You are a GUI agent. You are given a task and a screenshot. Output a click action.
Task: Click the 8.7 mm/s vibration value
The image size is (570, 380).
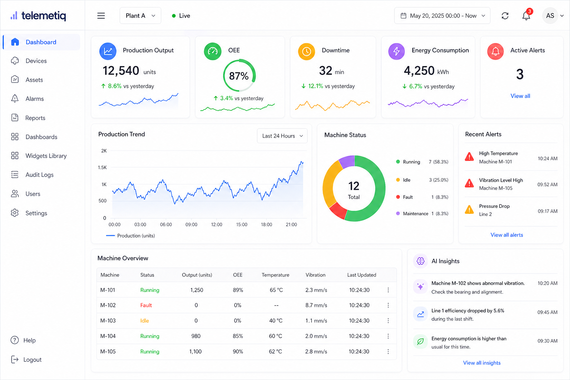pos(316,305)
